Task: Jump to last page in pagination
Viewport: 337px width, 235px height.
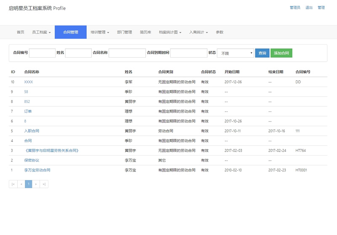Action: tap(44, 184)
